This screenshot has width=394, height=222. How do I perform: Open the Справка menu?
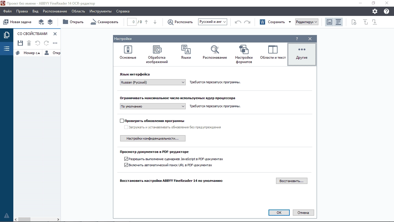pyautogui.click(x=123, y=11)
